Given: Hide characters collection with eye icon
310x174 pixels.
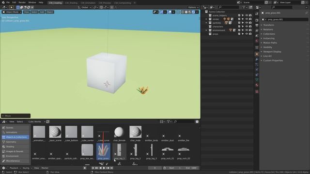Looking at the screenshot, I should tap(247, 27).
